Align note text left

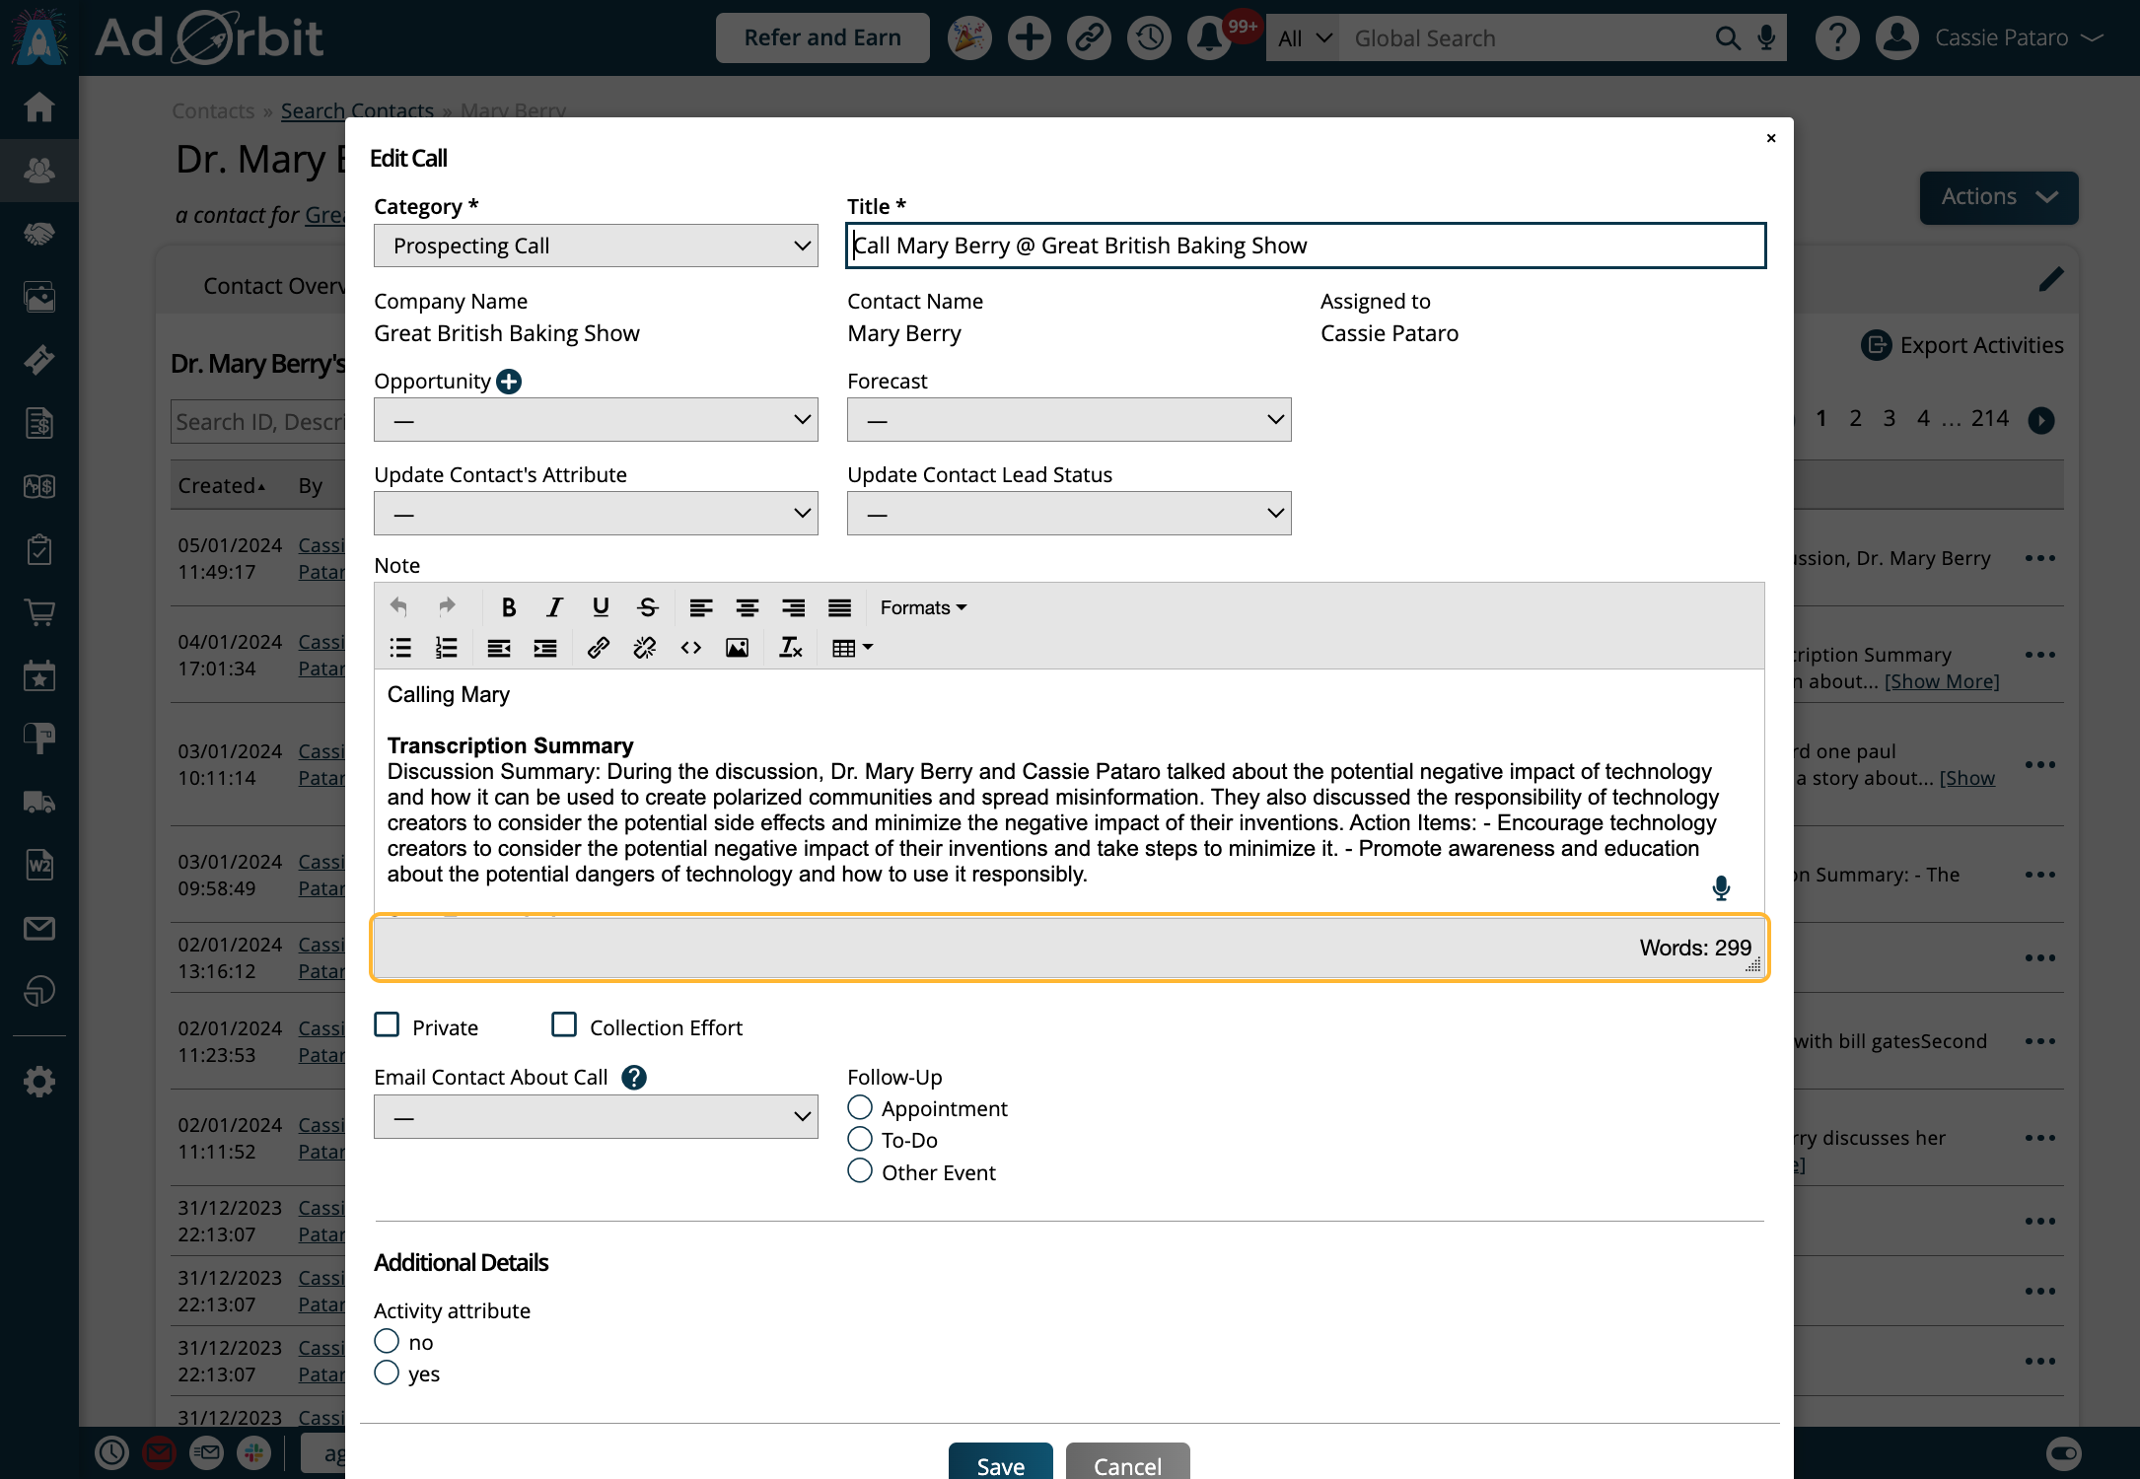pos(701,607)
